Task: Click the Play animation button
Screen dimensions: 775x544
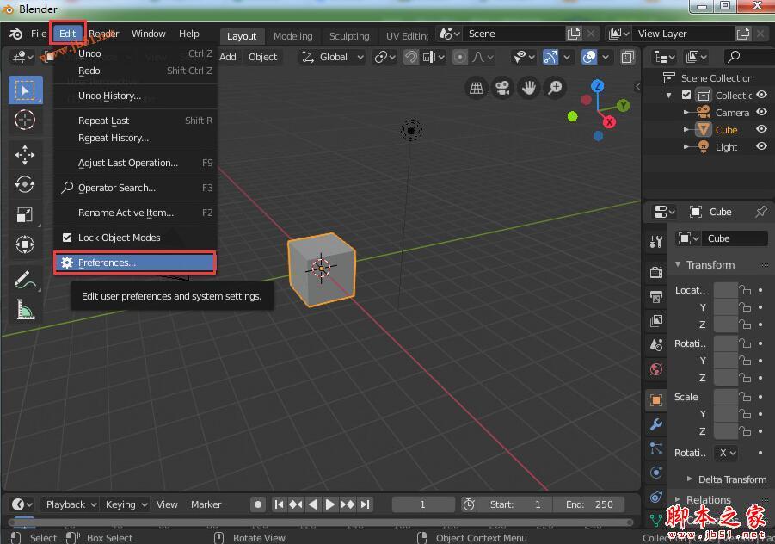Action: coord(329,504)
